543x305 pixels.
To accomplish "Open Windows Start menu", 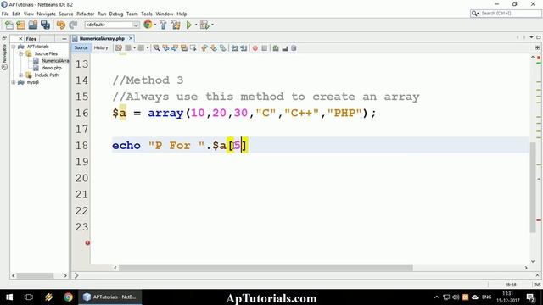I will [x=9, y=297].
